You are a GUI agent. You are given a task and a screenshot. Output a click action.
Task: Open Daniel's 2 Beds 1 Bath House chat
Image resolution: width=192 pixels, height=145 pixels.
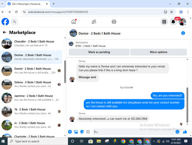31,71
